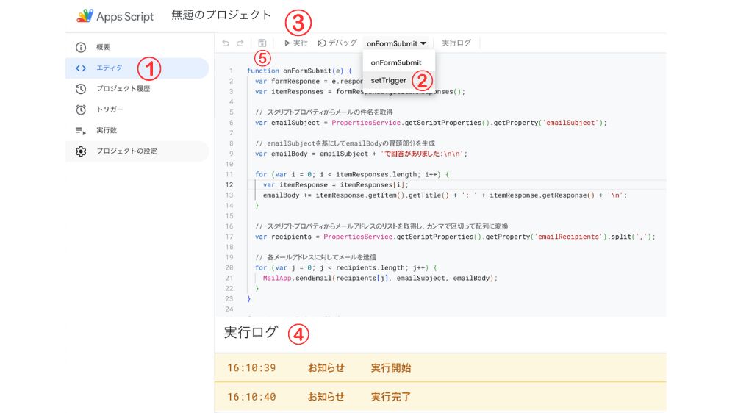Save project with the floppy disk icon

click(262, 43)
